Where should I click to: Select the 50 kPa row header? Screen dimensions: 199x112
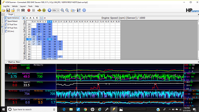[29, 39]
